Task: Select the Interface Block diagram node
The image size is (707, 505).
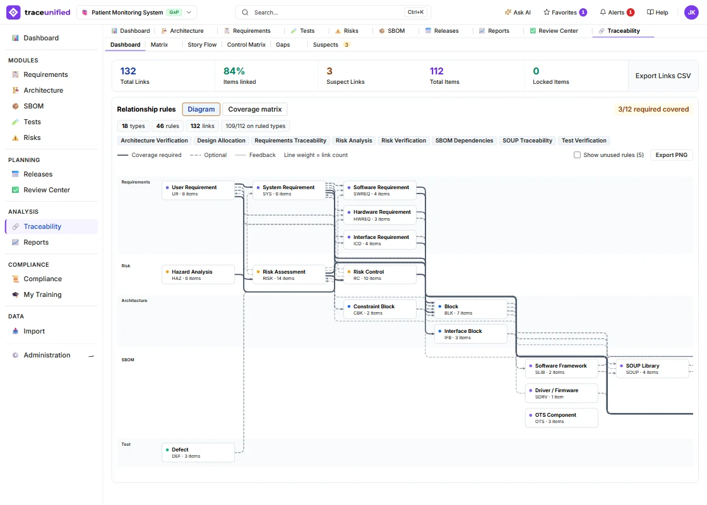Action: (x=471, y=334)
